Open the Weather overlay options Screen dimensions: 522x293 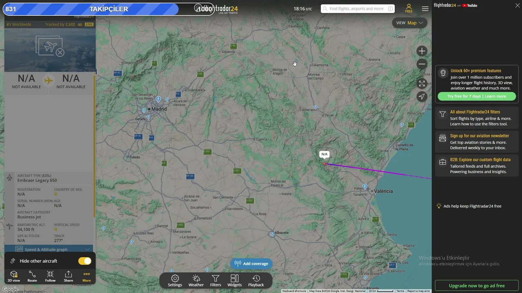pyautogui.click(x=196, y=280)
